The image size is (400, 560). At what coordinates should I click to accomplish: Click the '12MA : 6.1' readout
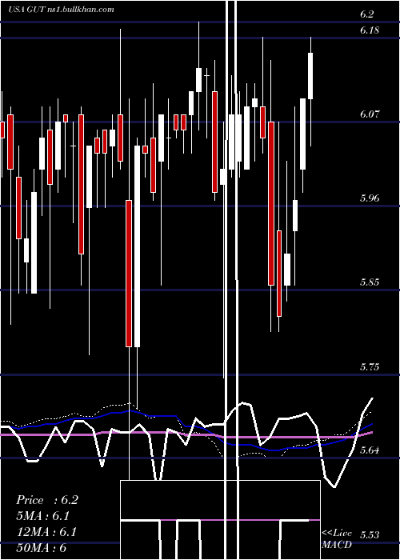tap(46, 532)
